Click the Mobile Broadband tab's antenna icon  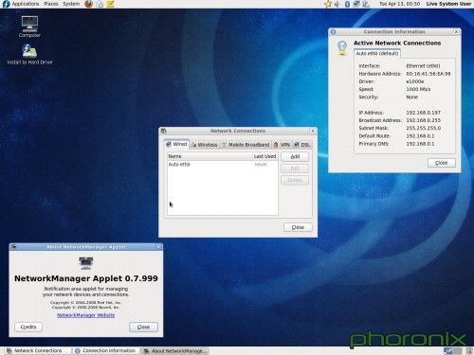coord(224,145)
